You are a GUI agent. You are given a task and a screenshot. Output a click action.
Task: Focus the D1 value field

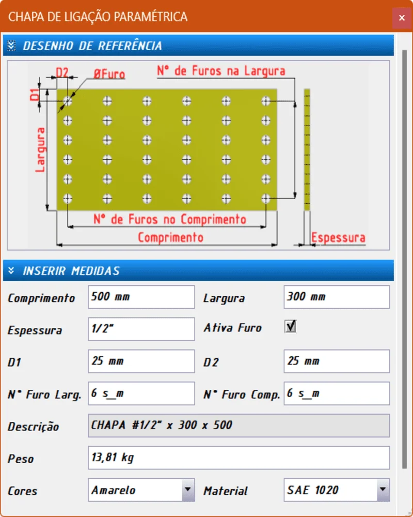click(x=141, y=361)
